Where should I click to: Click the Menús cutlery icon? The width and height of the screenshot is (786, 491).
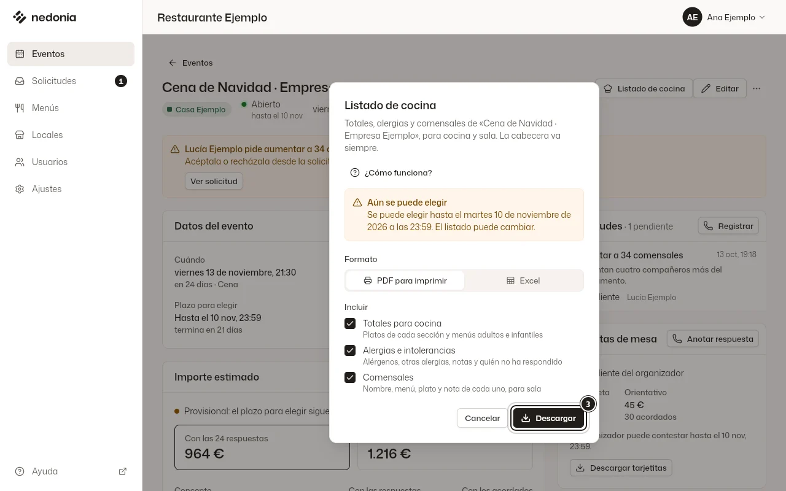[x=20, y=108]
